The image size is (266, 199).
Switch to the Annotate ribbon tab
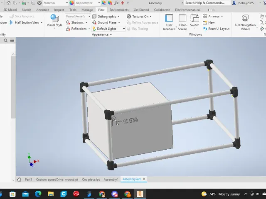42,10
